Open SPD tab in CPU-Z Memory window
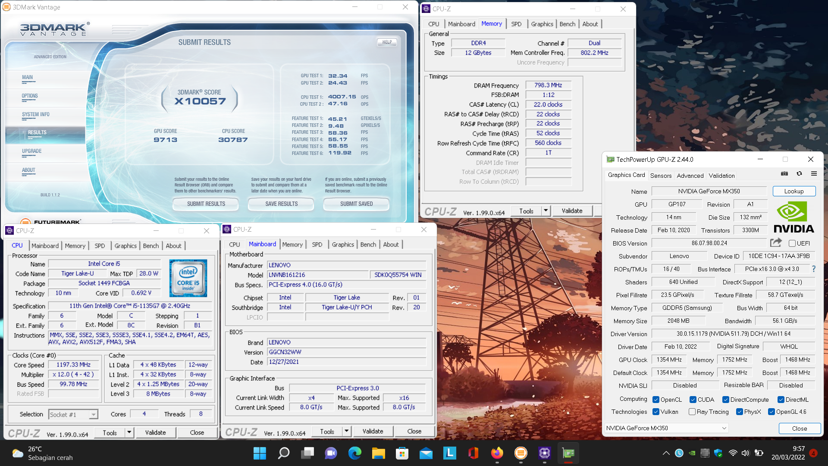The width and height of the screenshot is (828, 466). [516, 24]
